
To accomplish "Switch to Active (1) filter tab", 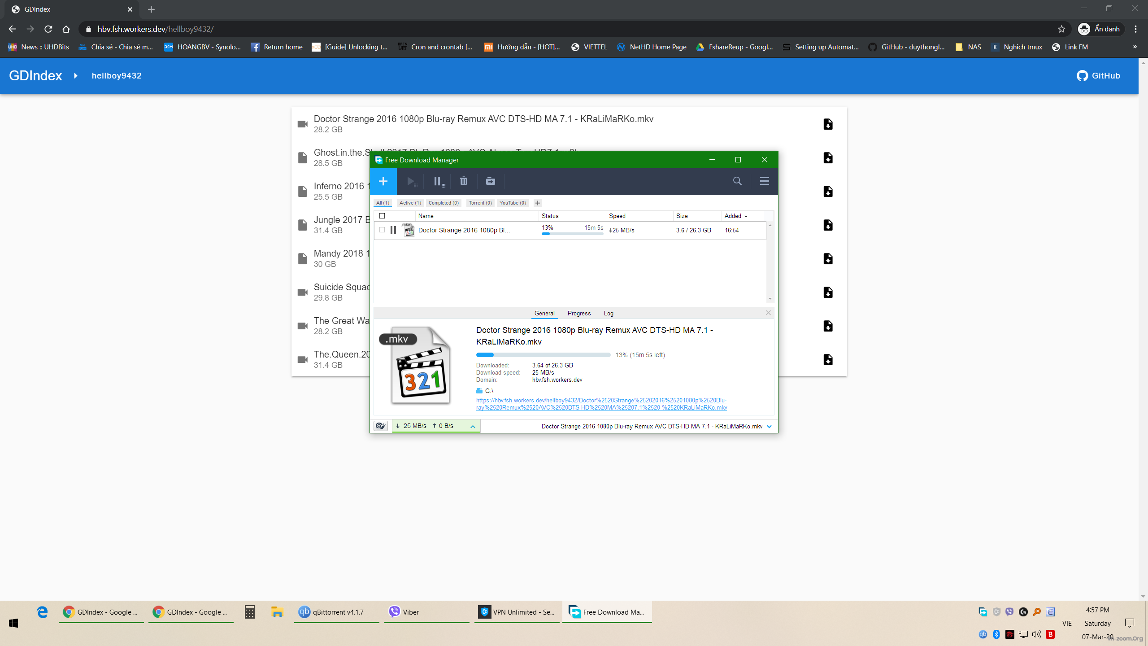I will [410, 203].
